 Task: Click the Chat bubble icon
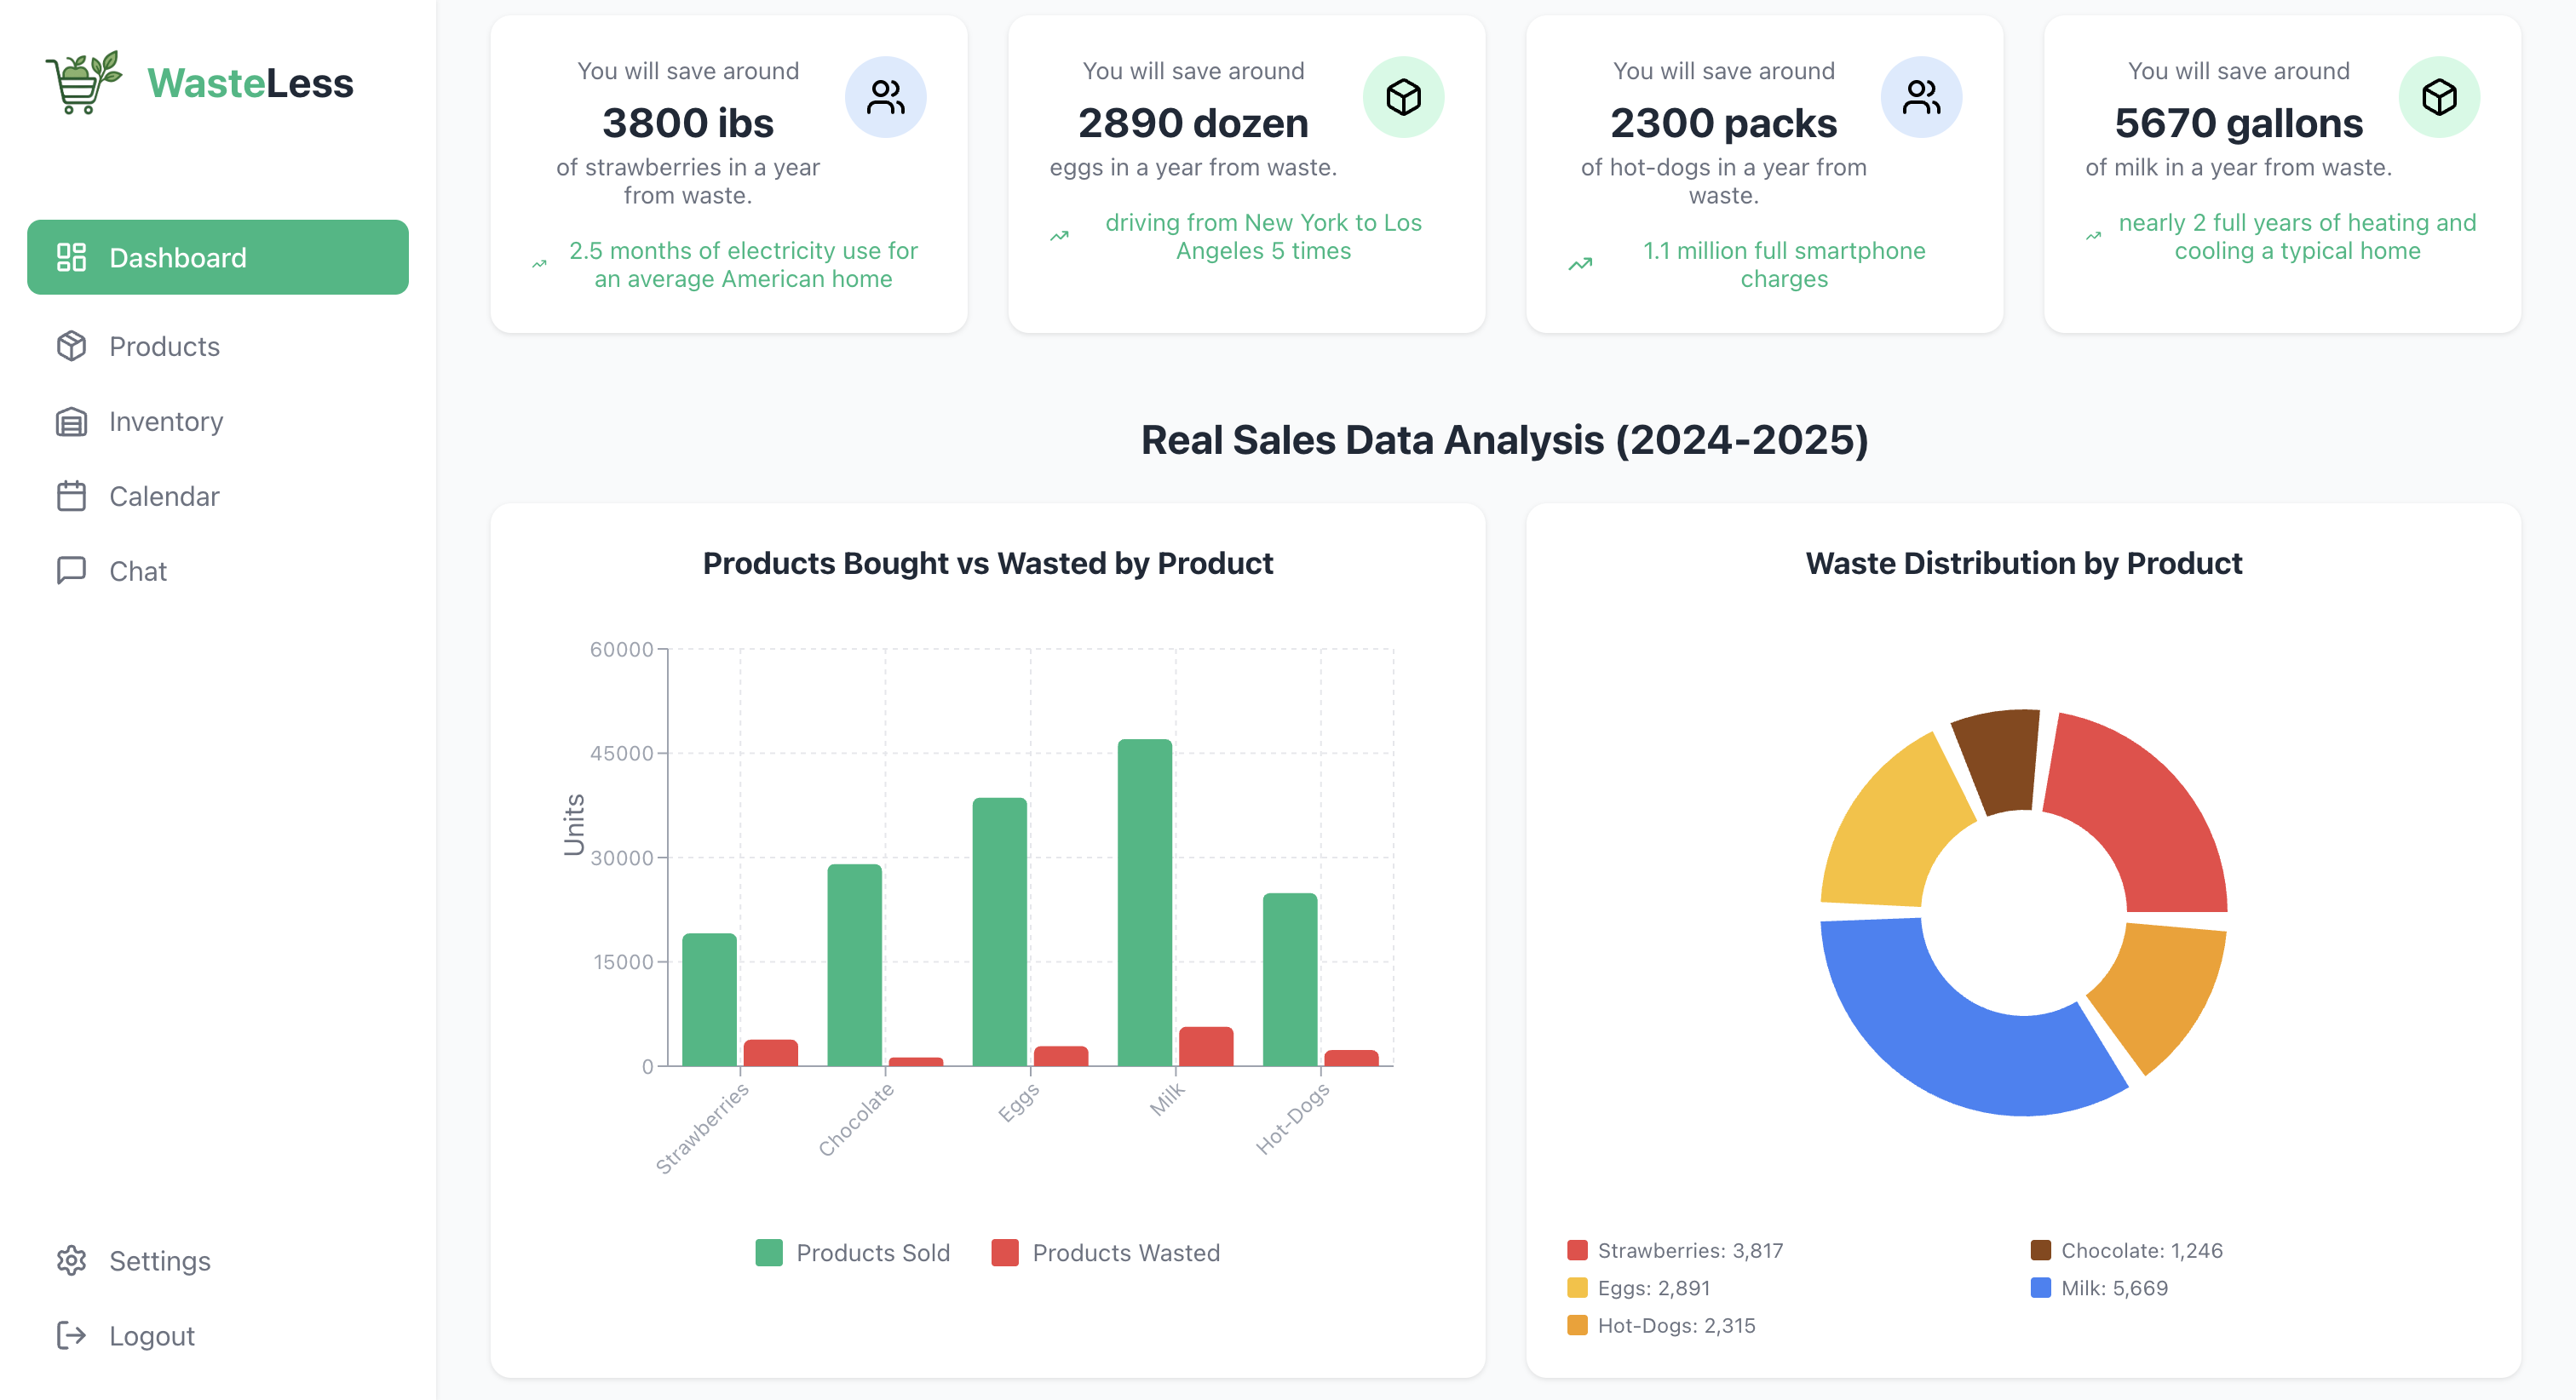coord(71,571)
